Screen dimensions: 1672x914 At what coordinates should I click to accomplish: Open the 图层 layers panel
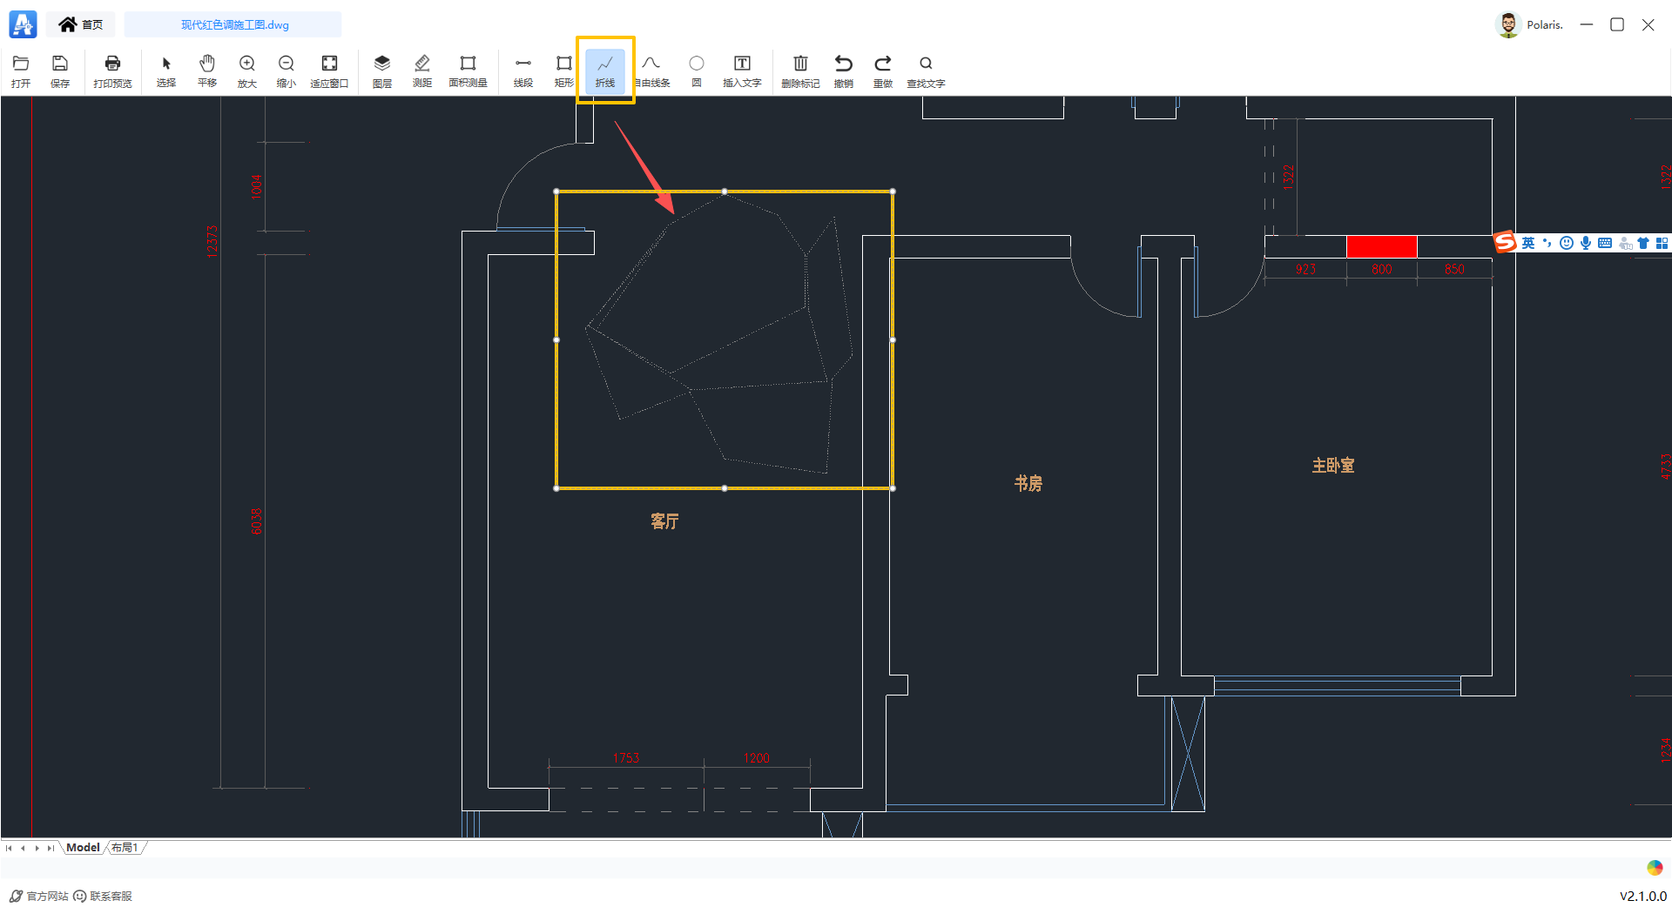(x=381, y=71)
